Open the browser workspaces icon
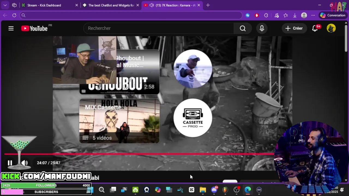Screen dimensions: 349x196 14,5
